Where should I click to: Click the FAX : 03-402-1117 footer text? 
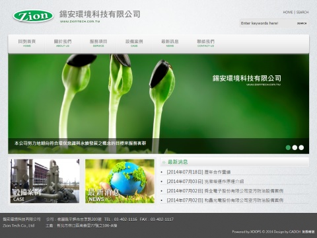(157, 219)
